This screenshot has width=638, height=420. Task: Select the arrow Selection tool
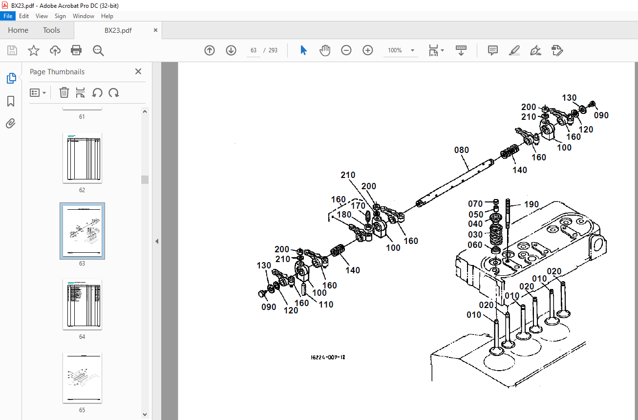pyautogui.click(x=303, y=50)
